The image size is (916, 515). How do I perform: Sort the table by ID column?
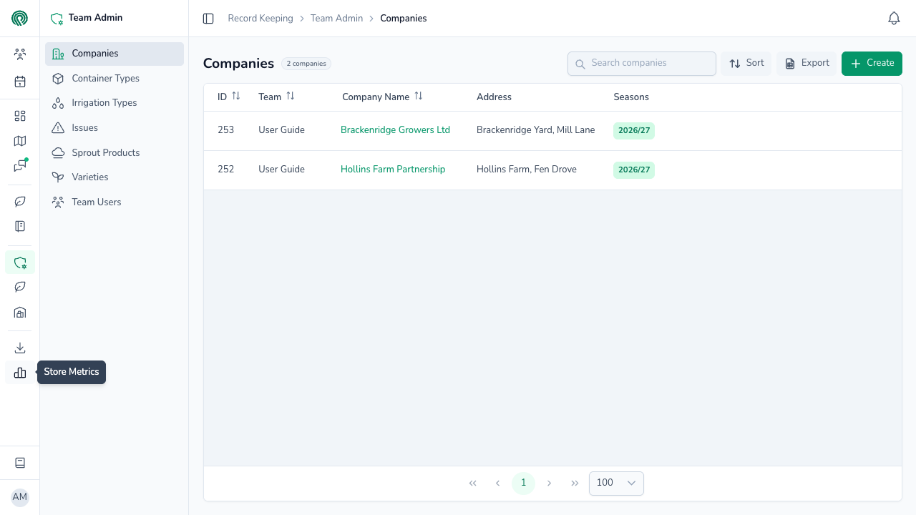[x=236, y=97]
